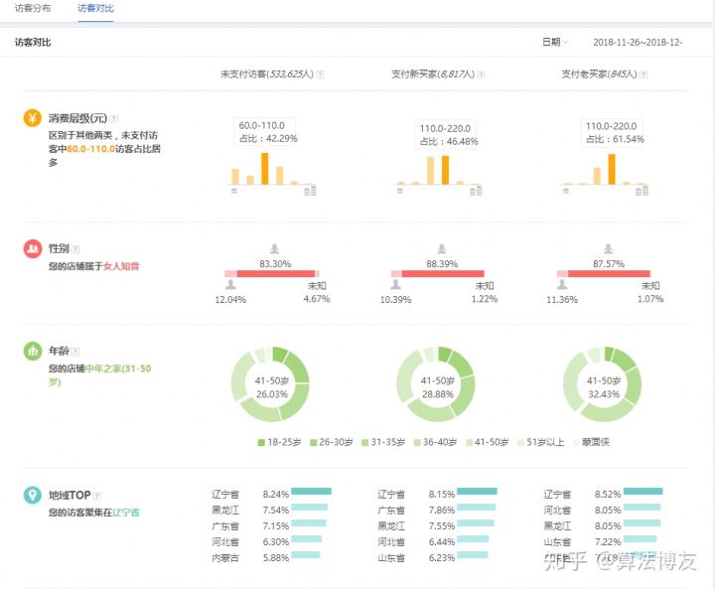715x590 pixels.
Task: Click the 辽宁省 link in description
Action: click(126, 513)
